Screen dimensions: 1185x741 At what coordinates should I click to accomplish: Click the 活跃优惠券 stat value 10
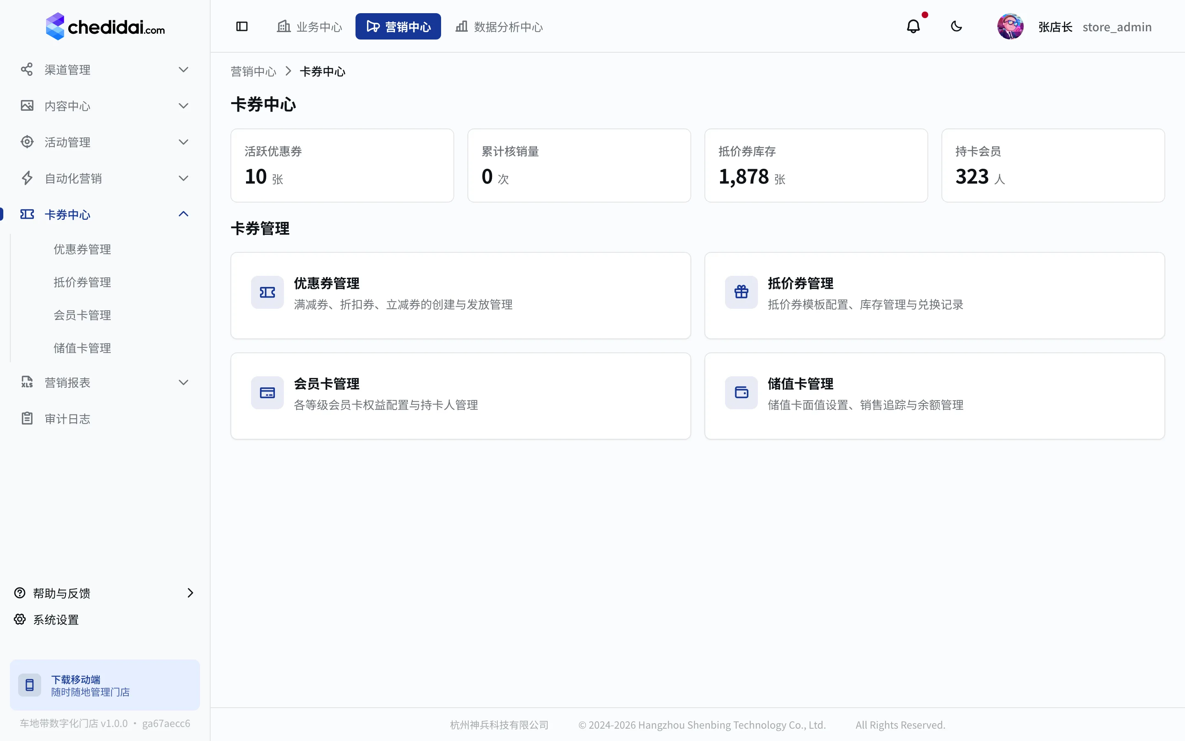[256, 177]
